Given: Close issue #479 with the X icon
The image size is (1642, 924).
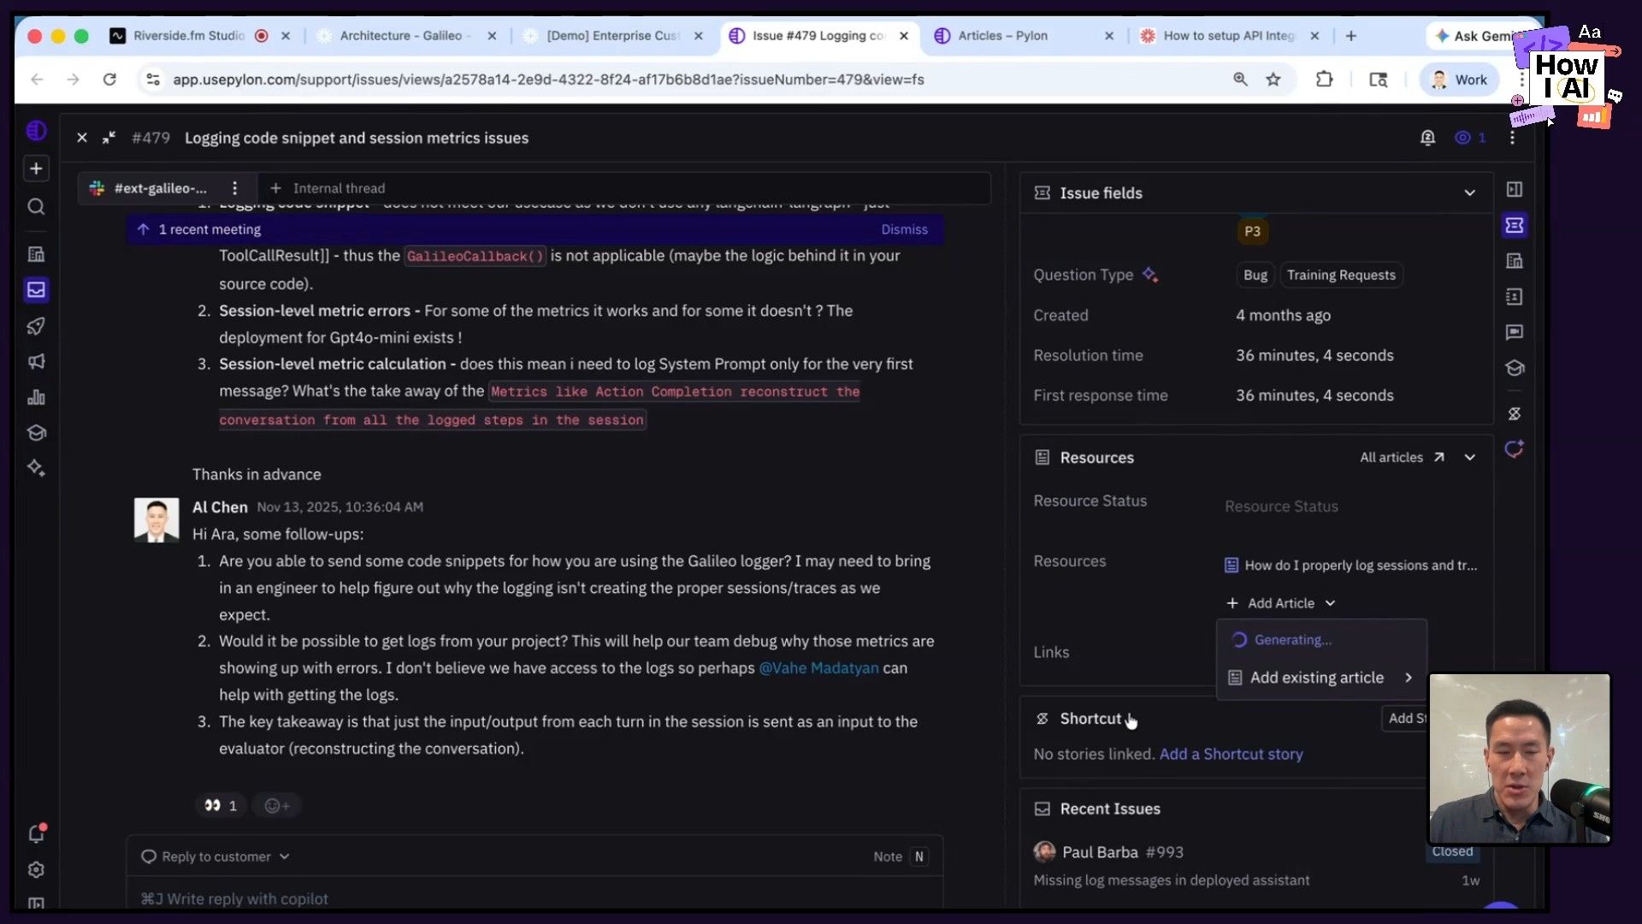Looking at the screenshot, I should 82,138.
